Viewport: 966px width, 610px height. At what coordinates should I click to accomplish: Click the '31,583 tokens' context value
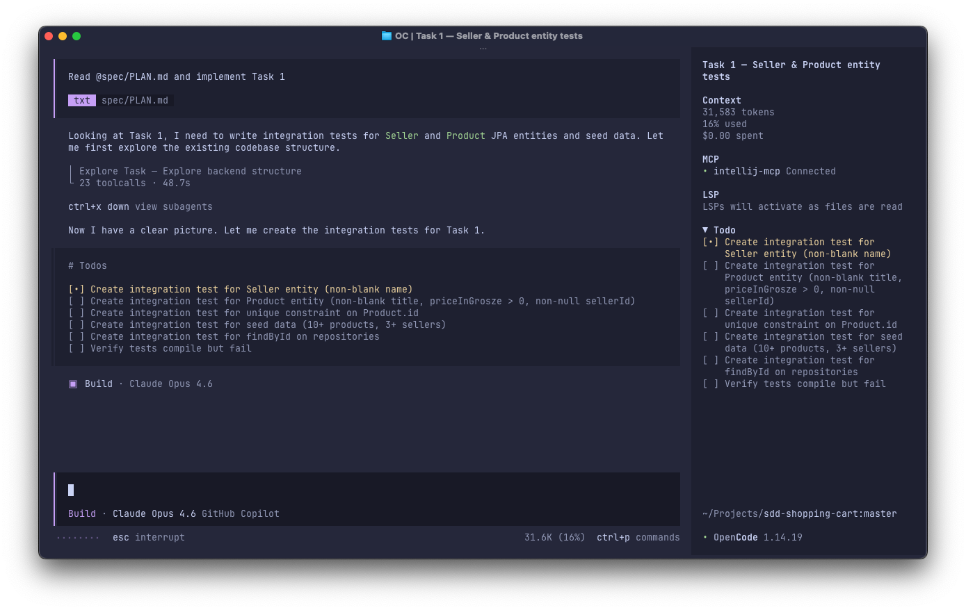pyautogui.click(x=739, y=112)
